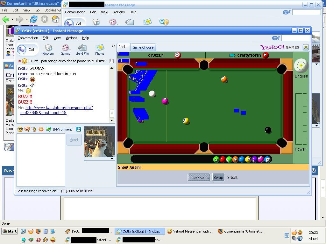The height and width of the screenshot is (244, 326).
Task: Open the Photos sharing tool
Action: coord(100,50)
